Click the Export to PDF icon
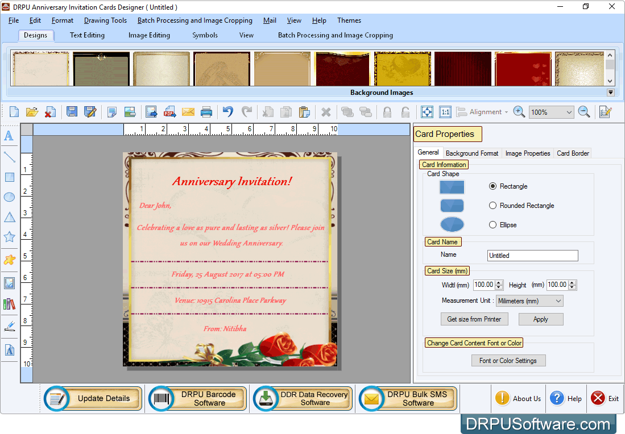 click(x=170, y=112)
